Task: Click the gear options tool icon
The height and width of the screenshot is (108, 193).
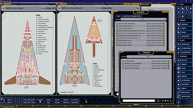Action: pyautogui.click(x=183, y=16)
